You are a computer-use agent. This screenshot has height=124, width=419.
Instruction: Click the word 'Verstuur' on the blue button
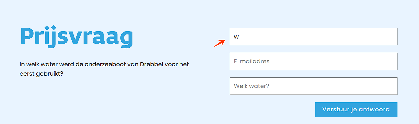tap(334, 110)
